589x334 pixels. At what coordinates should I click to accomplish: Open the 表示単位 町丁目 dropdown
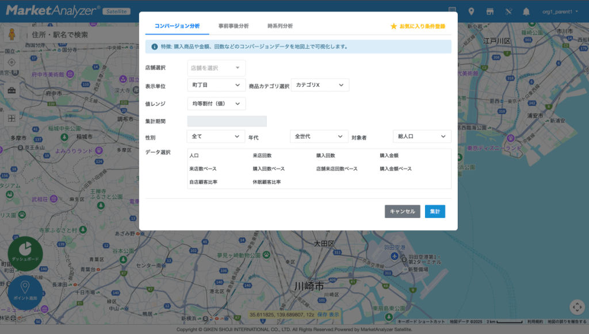pos(216,85)
